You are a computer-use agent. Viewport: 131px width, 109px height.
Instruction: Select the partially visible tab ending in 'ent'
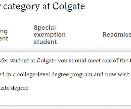4,35
